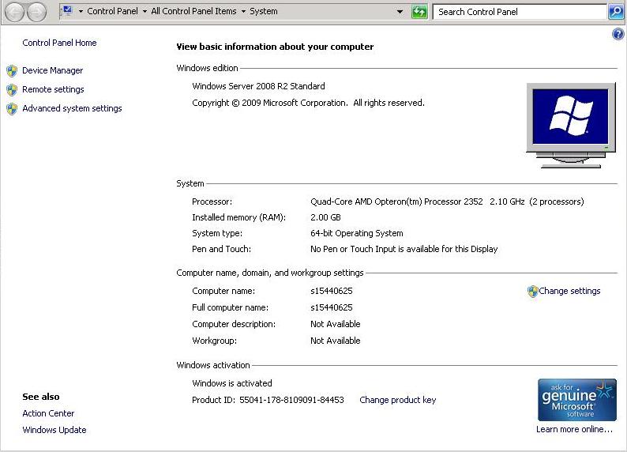Select the Control Panel breadcrumb segment
627x452 pixels.
[112, 12]
